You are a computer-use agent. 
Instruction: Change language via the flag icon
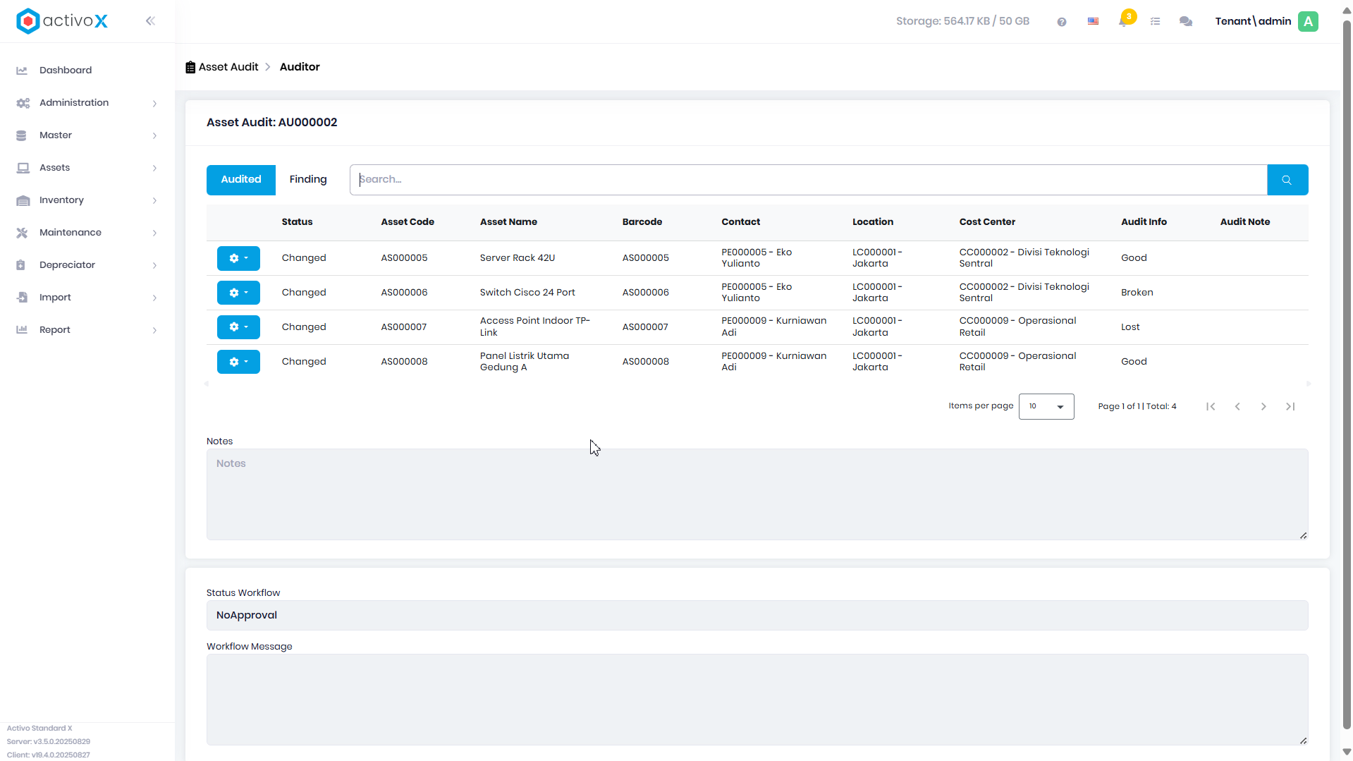[1093, 22]
